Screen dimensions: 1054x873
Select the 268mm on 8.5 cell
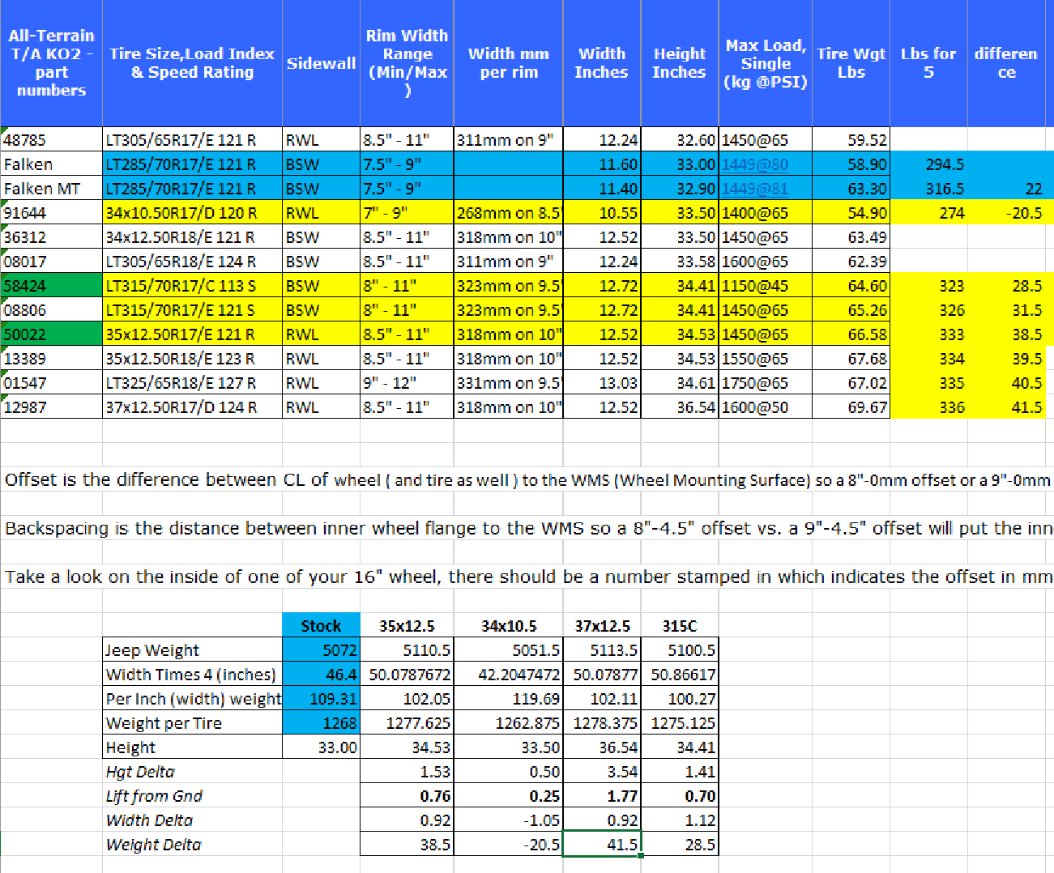click(509, 213)
